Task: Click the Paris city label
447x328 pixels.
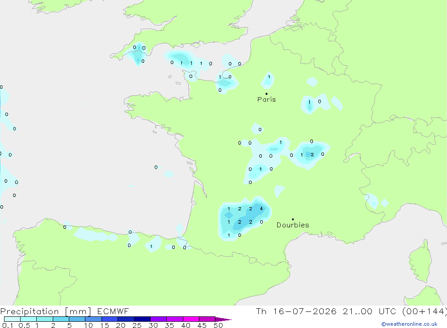Action: coord(266,99)
